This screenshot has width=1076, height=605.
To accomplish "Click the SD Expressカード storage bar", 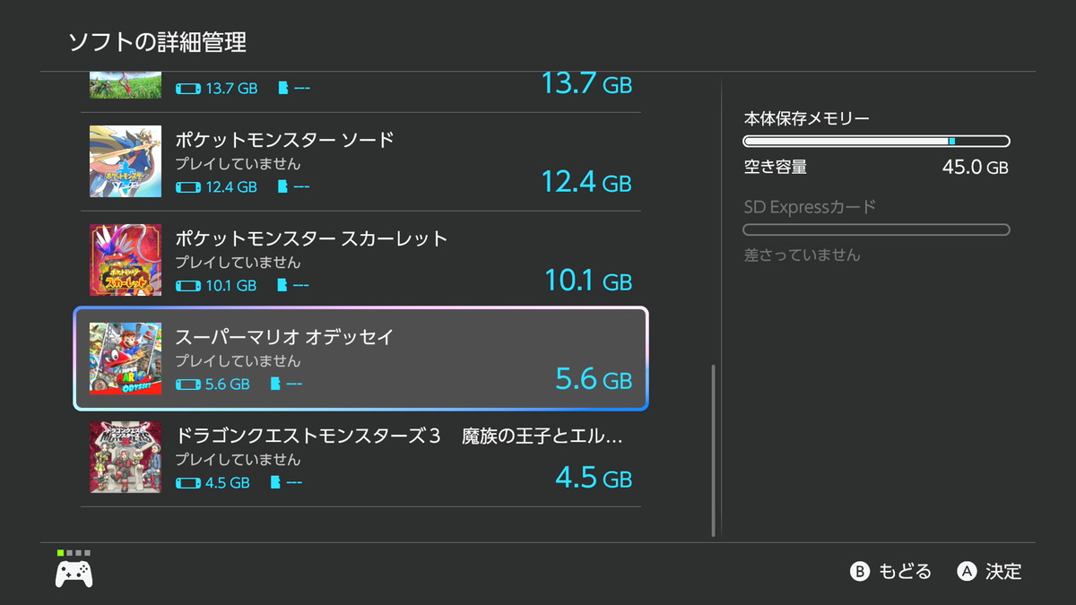I will coord(876,230).
